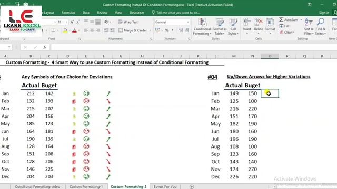
Task: Select Middle Align icon
Action: pyautogui.click(x=92, y=22)
